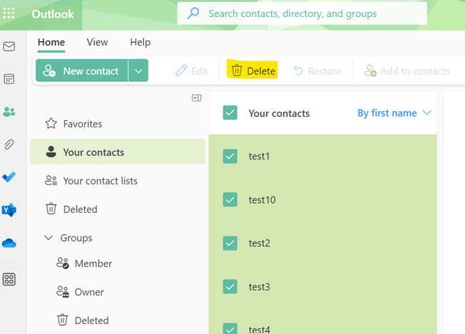Image resolution: width=465 pixels, height=334 pixels.
Task: Click the Outlook brand label
Action: point(53,14)
